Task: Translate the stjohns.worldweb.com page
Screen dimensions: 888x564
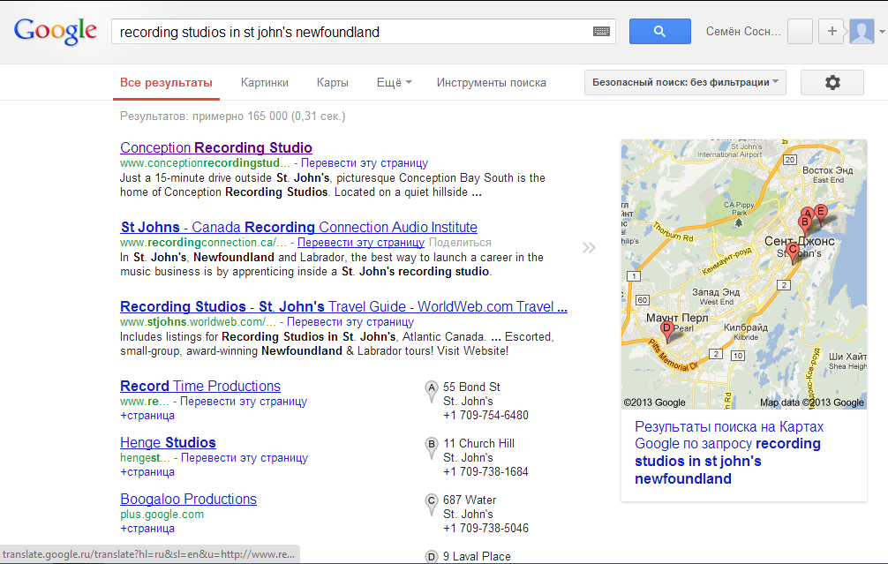Action: pos(350,321)
